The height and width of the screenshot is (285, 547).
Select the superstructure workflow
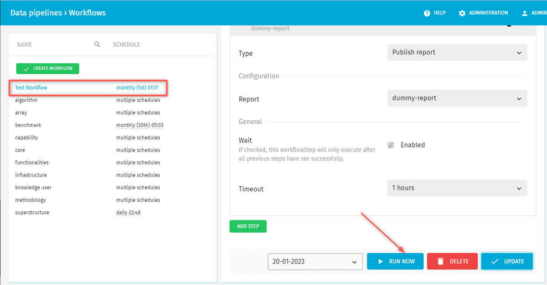(32, 213)
